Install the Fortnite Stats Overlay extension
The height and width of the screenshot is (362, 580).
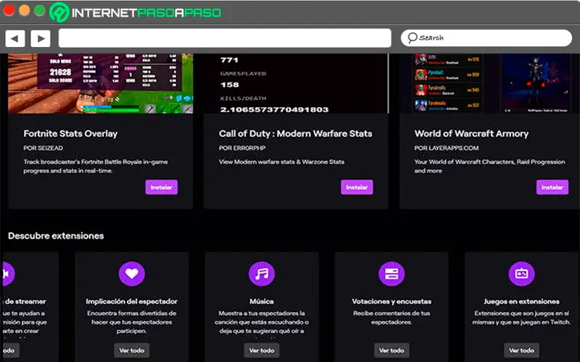click(x=161, y=188)
